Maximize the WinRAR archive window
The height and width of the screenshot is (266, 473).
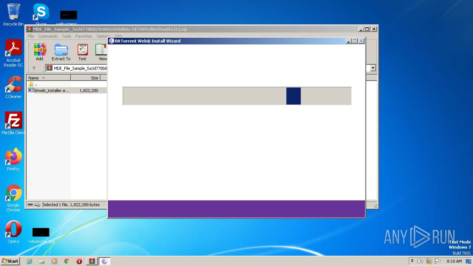pyautogui.click(x=367, y=29)
